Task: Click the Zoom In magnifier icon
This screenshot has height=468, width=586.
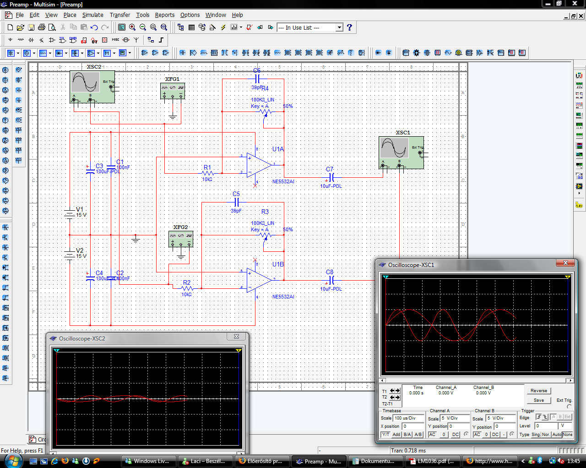Action: point(132,27)
